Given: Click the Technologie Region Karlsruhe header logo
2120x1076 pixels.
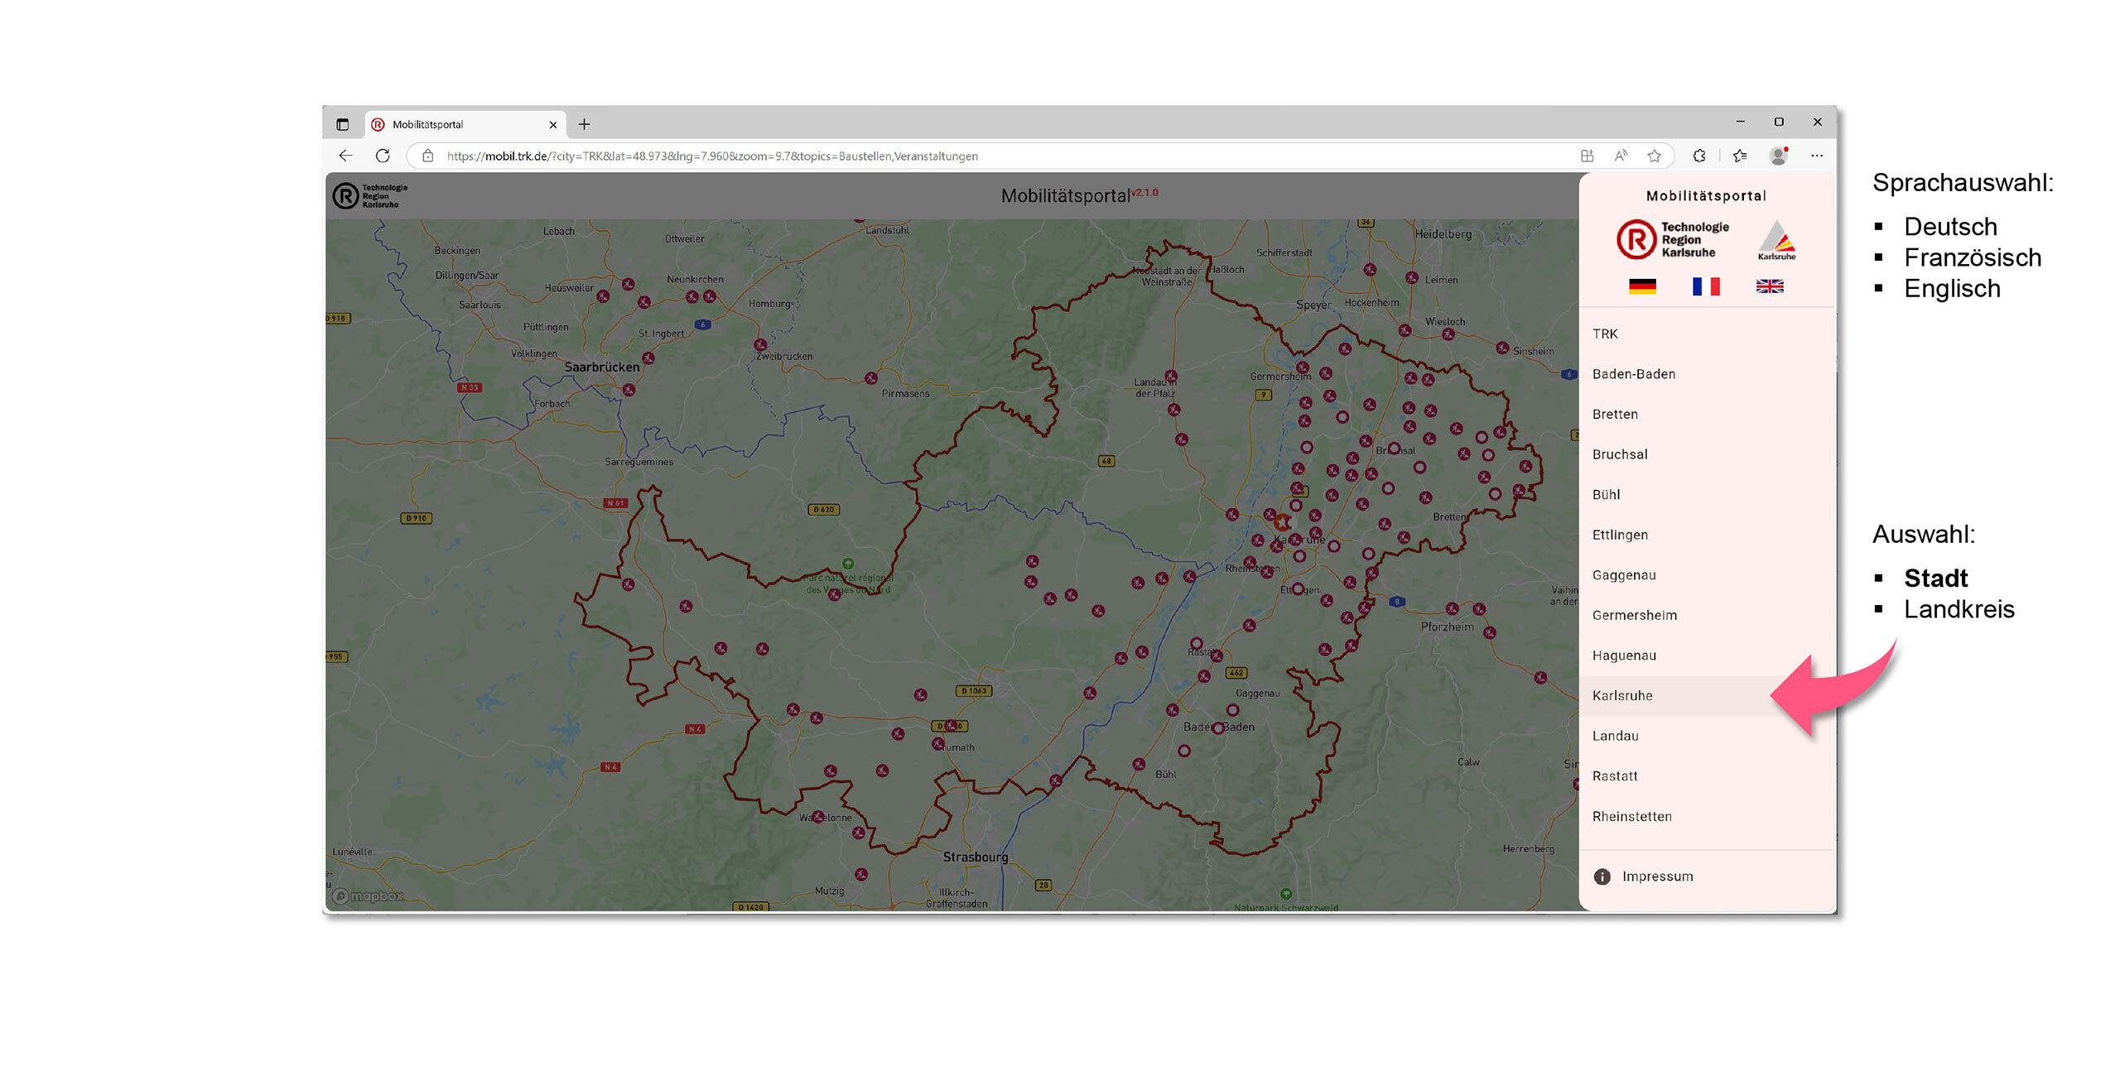Looking at the screenshot, I should [370, 196].
